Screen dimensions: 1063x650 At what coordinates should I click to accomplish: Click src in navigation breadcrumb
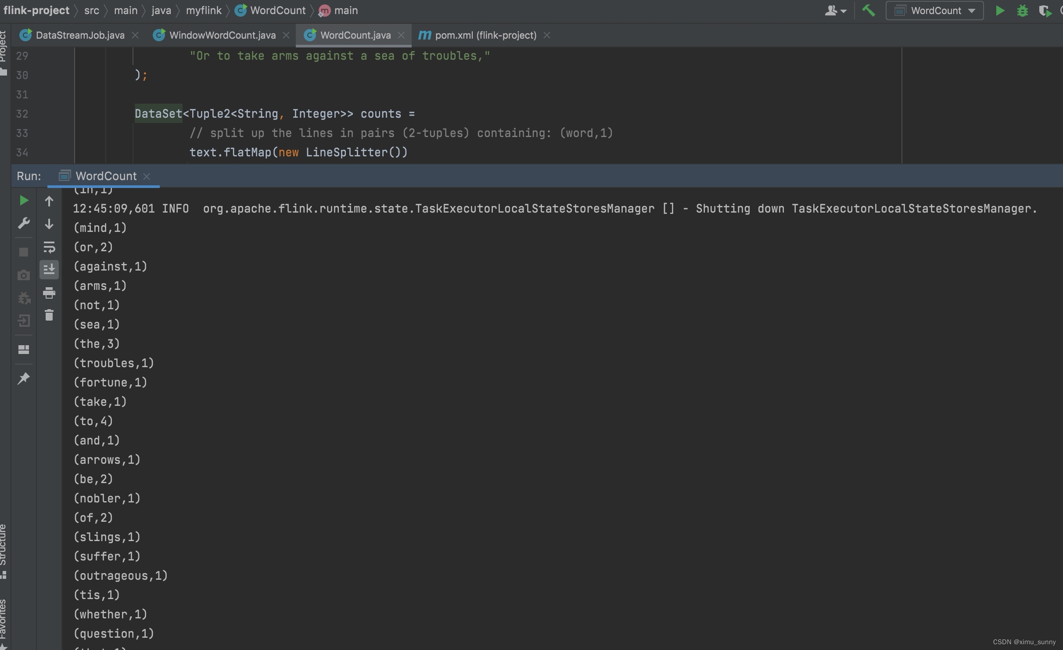tap(92, 11)
